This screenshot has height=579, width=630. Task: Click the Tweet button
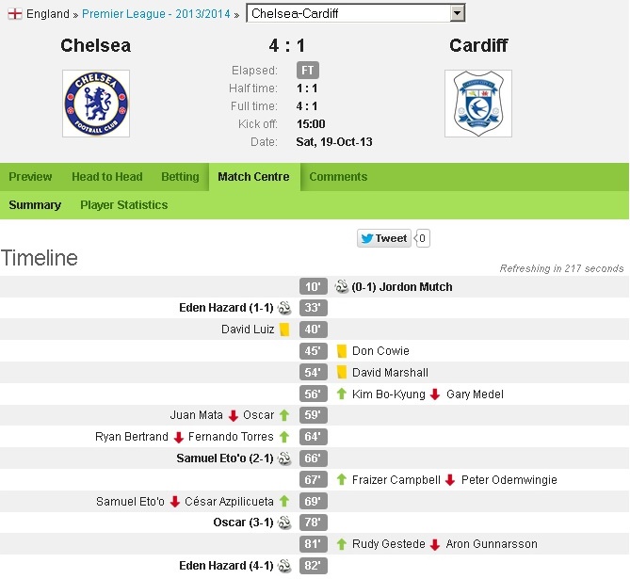click(384, 239)
